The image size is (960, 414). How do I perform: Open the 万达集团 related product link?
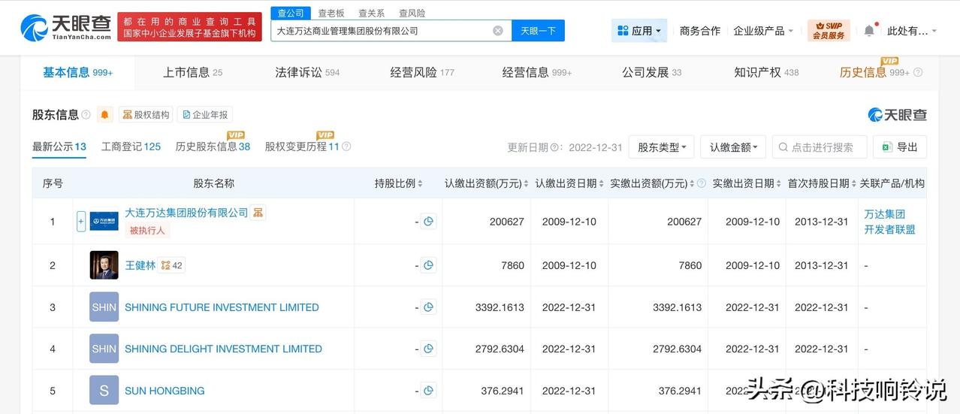(884, 214)
